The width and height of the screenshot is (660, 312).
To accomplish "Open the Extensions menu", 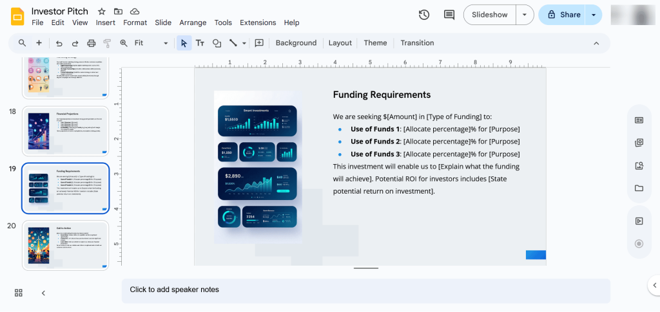I will [258, 23].
